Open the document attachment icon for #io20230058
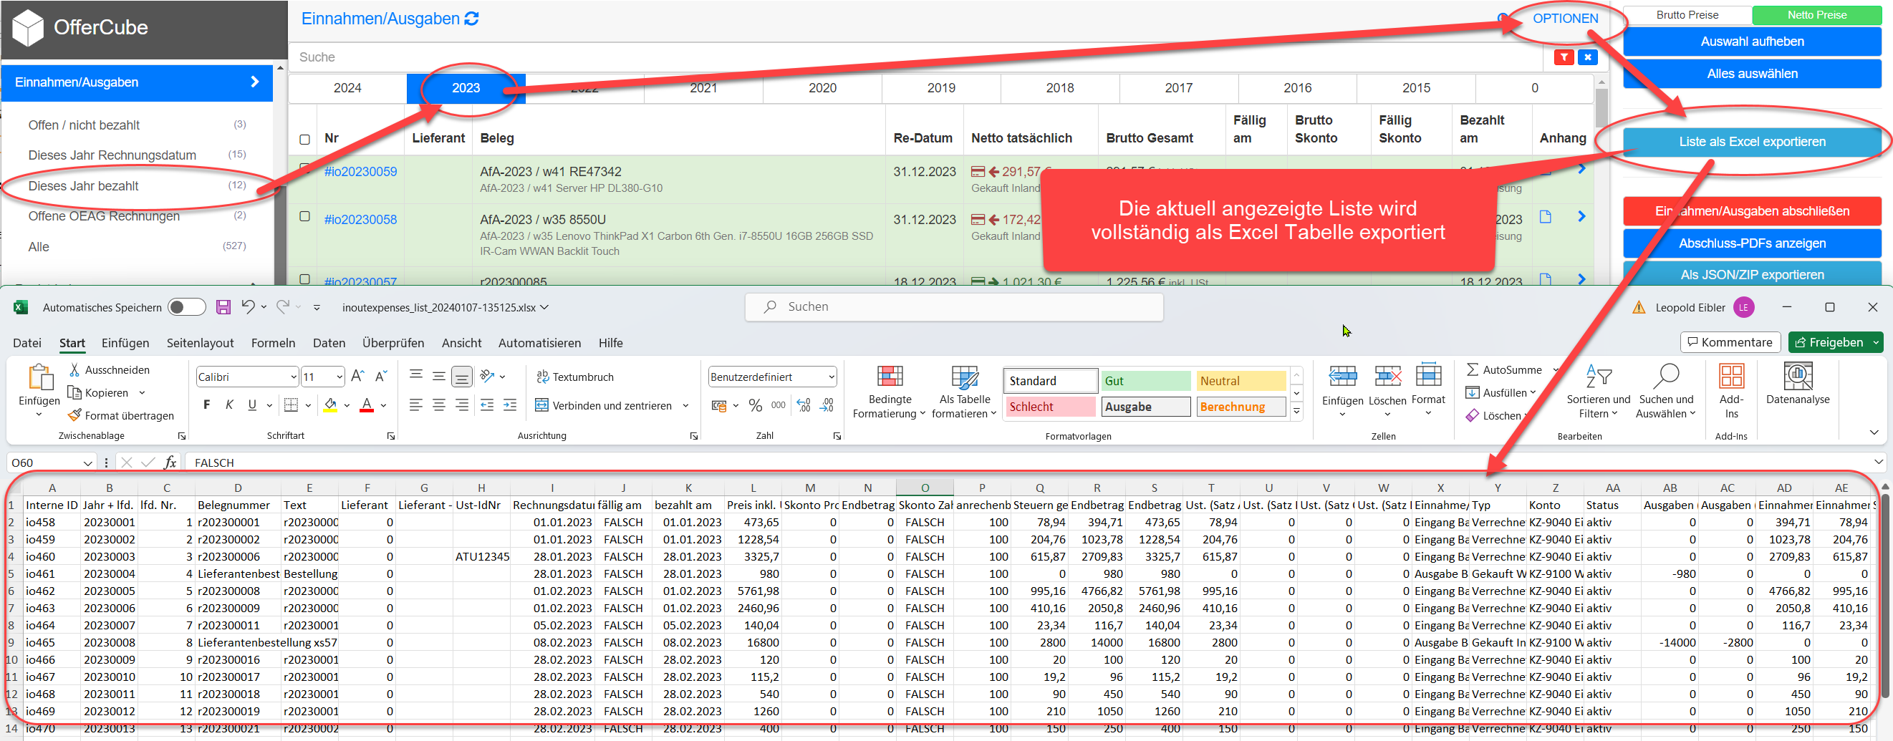 point(1546,217)
